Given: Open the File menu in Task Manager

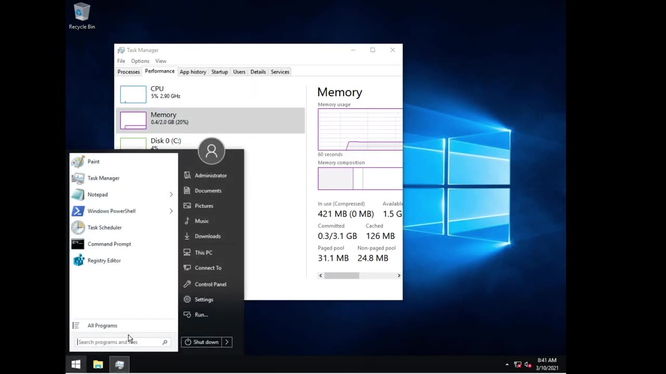Looking at the screenshot, I should click(x=121, y=61).
